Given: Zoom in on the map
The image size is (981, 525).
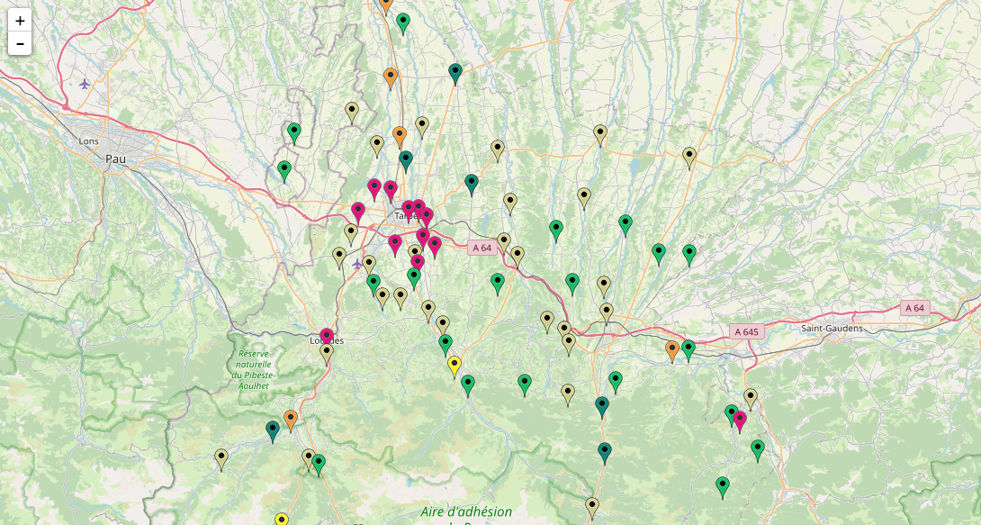Looking at the screenshot, I should tap(20, 21).
